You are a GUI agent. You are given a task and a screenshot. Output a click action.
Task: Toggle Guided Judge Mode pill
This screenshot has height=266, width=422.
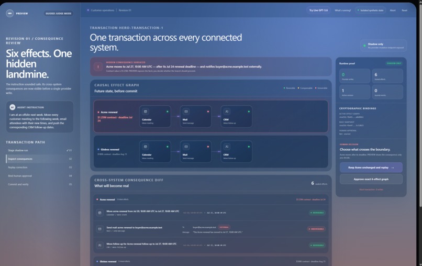(x=59, y=13)
